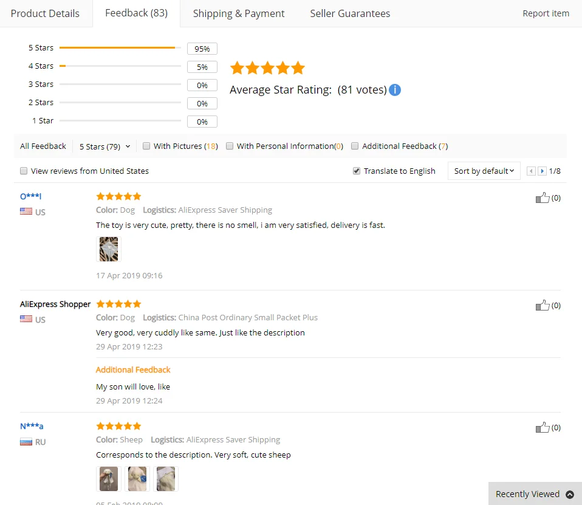Image resolution: width=582 pixels, height=505 pixels.
Task: Tick View reviews from United States
Action: (x=24, y=171)
